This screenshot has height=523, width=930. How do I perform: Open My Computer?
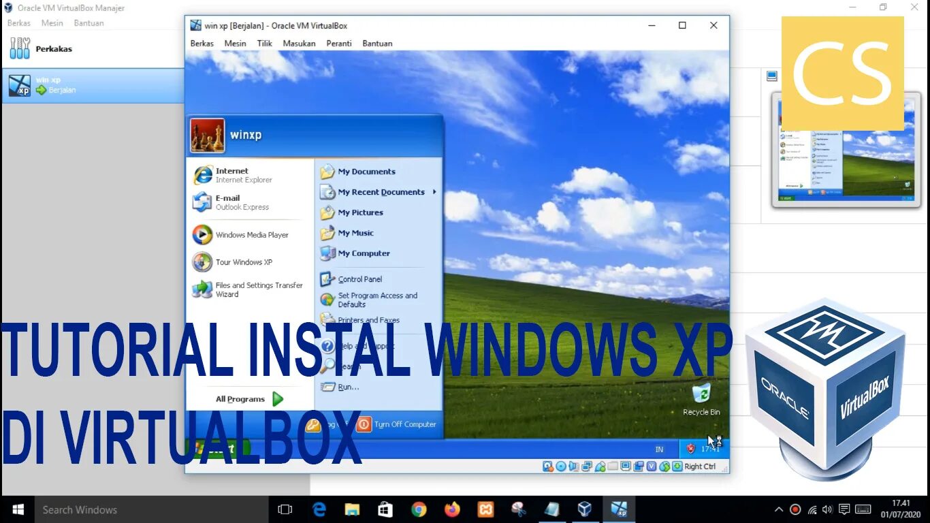coord(355,253)
